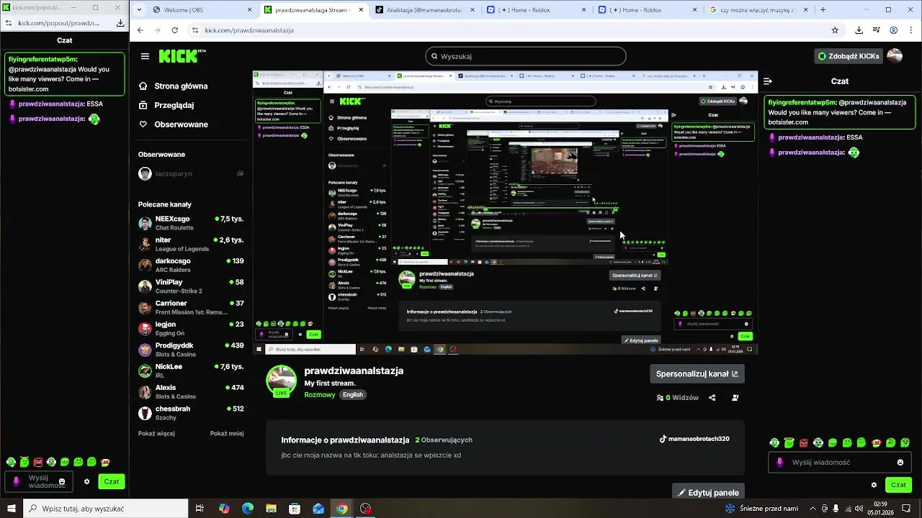Image resolution: width=922 pixels, height=518 pixels.
Task: Open Chrome tab search dropdown
Action: [140, 10]
